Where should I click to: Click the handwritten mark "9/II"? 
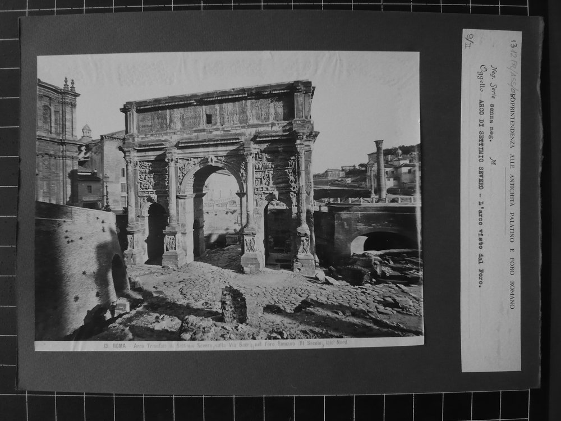pyautogui.click(x=468, y=41)
